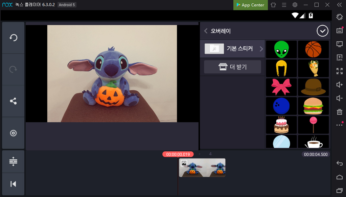This screenshot has width=346, height=197.
Task: Select the blue bowling ball sticker
Action: pos(281,106)
